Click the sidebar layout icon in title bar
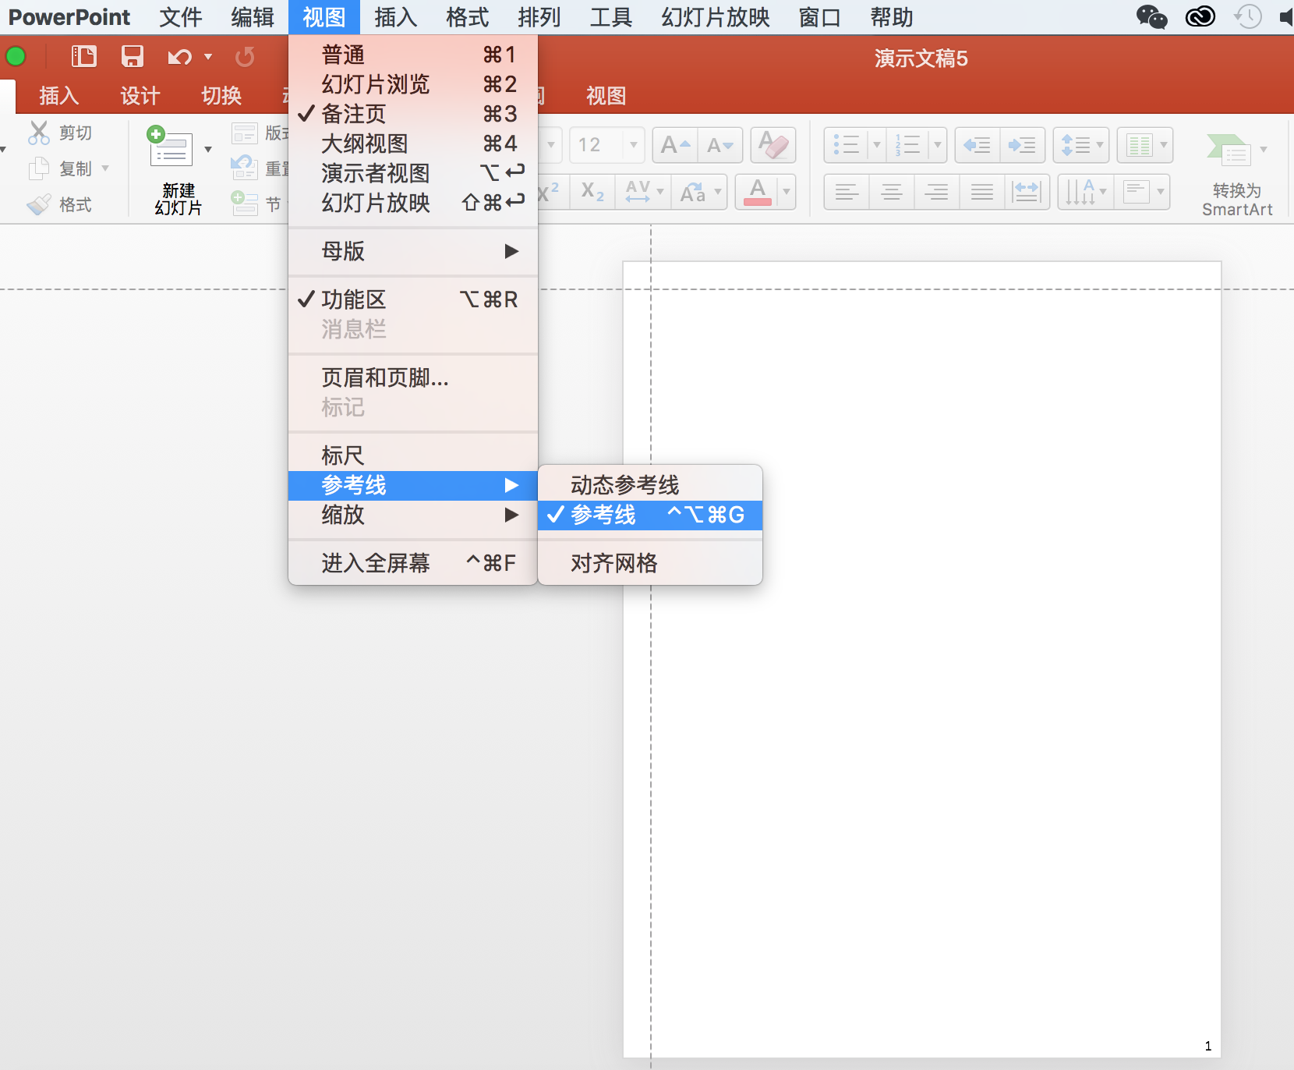The image size is (1294, 1070). tap(83, 56)
